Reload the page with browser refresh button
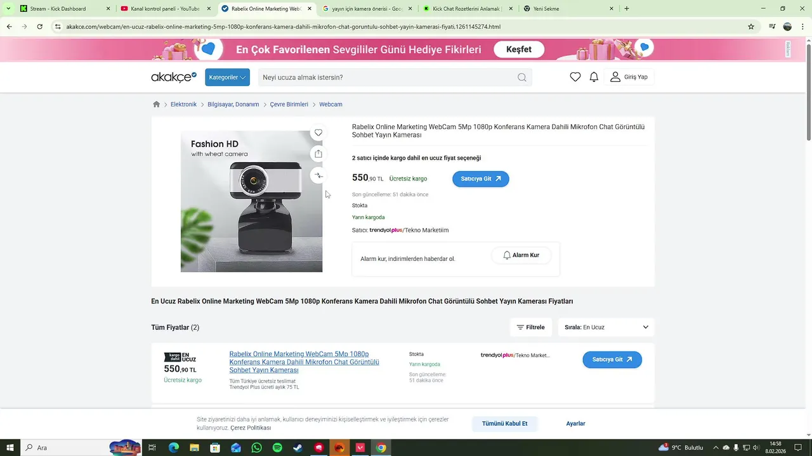The height and width of the screenshot is (456, 812). coord(39,27)
